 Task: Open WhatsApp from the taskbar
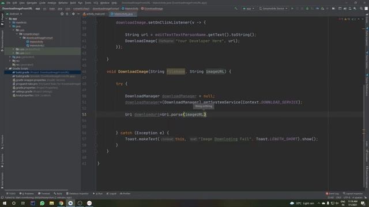point(42,203)
